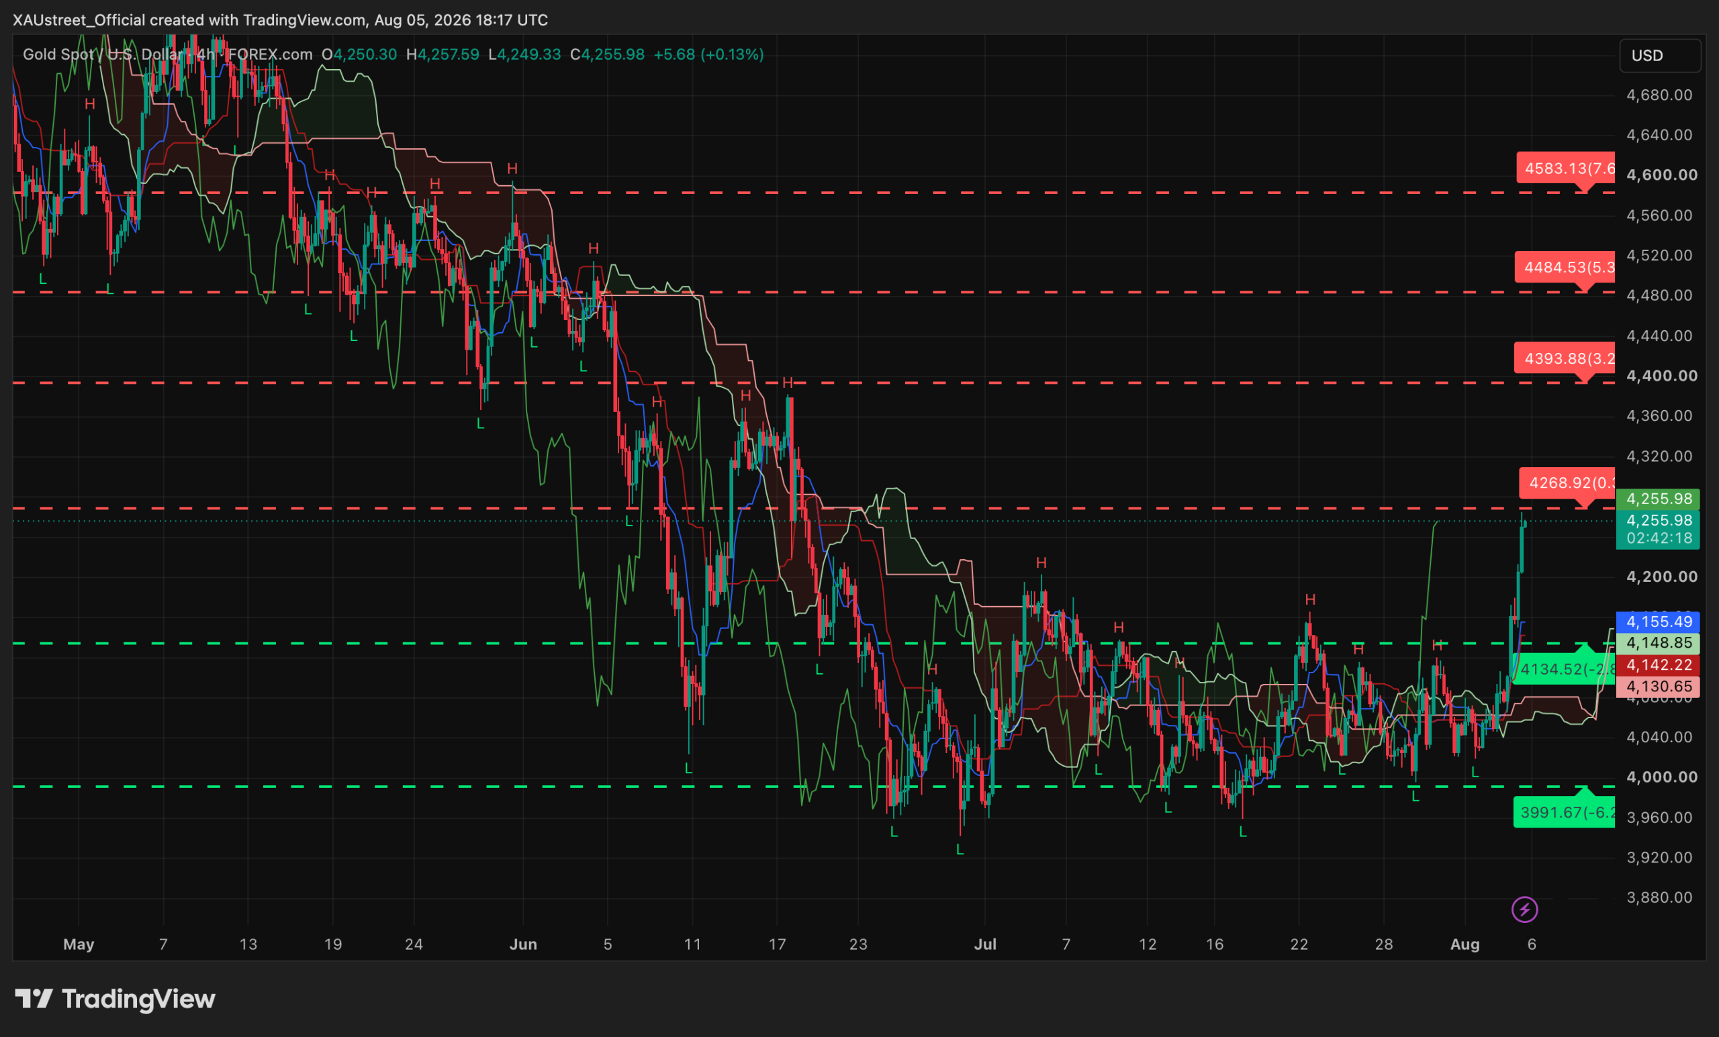
Task: Click the open value O4,250.30
Action: [x=359, y=54]
